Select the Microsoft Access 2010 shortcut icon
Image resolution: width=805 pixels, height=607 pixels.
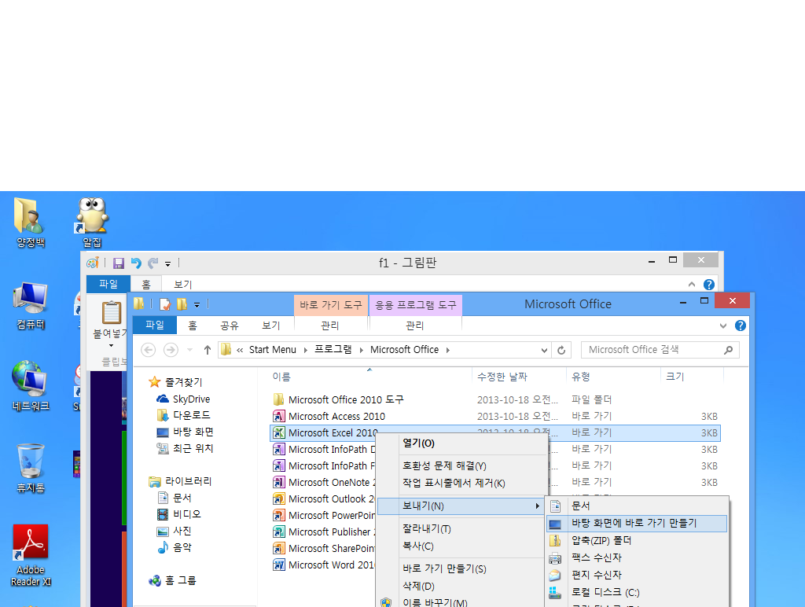[x=279, y=416]
